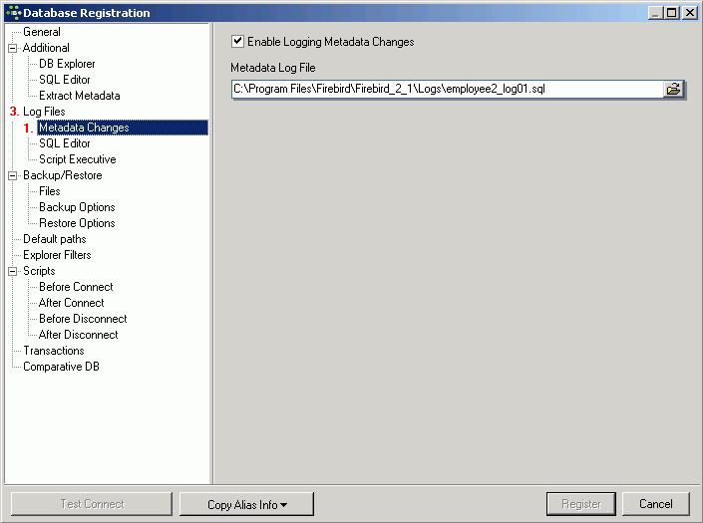Screen dimensions: 703x523
Task: Open Script Executive log settings
Action: [78, 159]
